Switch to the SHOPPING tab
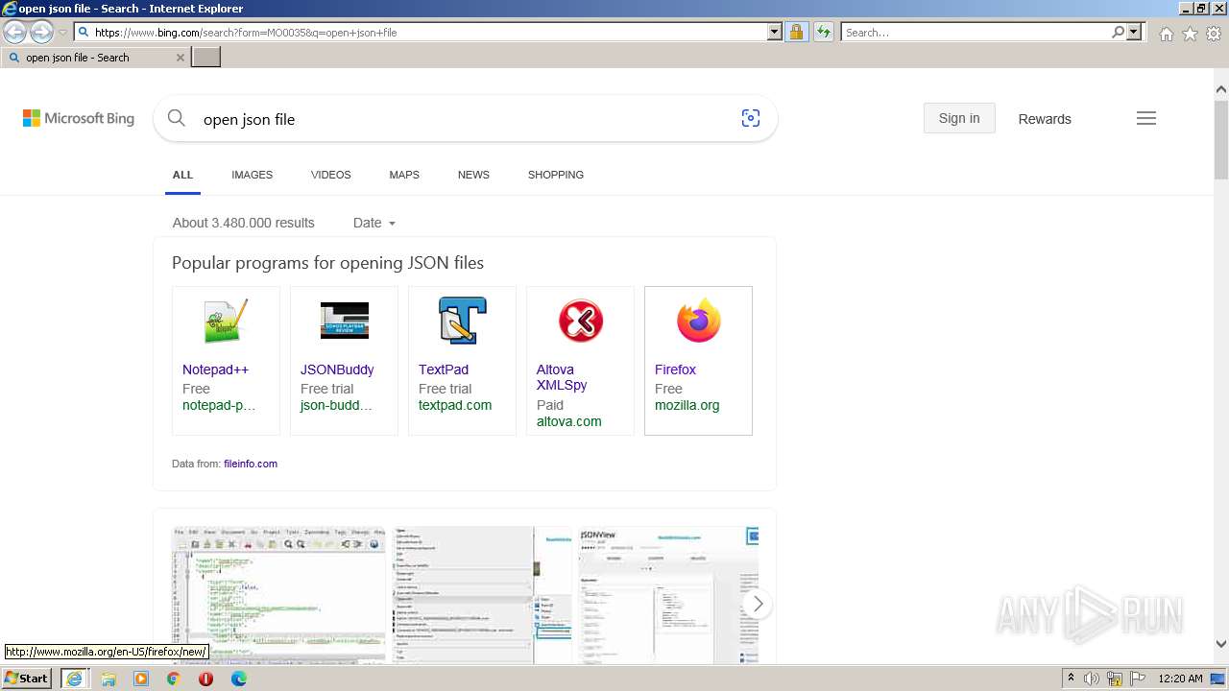 (556, 175)
